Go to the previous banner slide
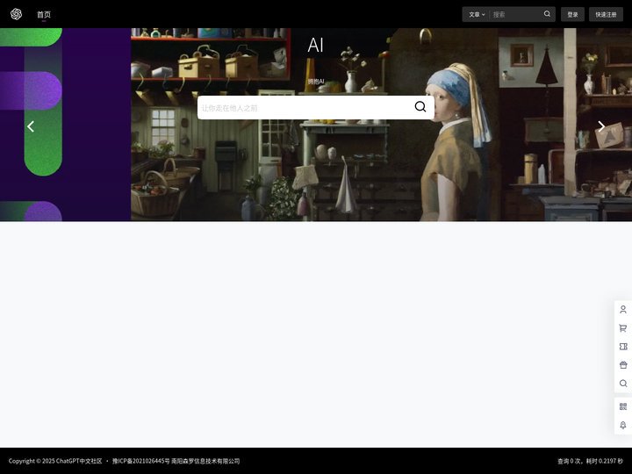Screen dimensions: 632x474 point(31,126)
